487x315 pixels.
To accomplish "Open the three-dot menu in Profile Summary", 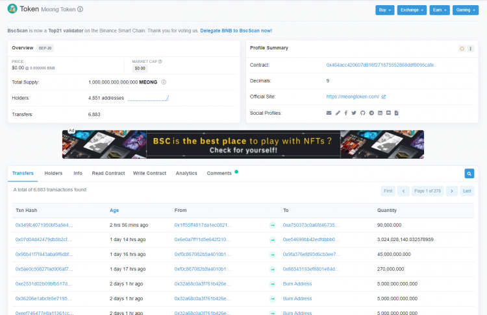I will click(471, 49).
